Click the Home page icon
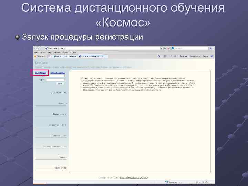This screenshot has height=186, width=248. point(159,56)
